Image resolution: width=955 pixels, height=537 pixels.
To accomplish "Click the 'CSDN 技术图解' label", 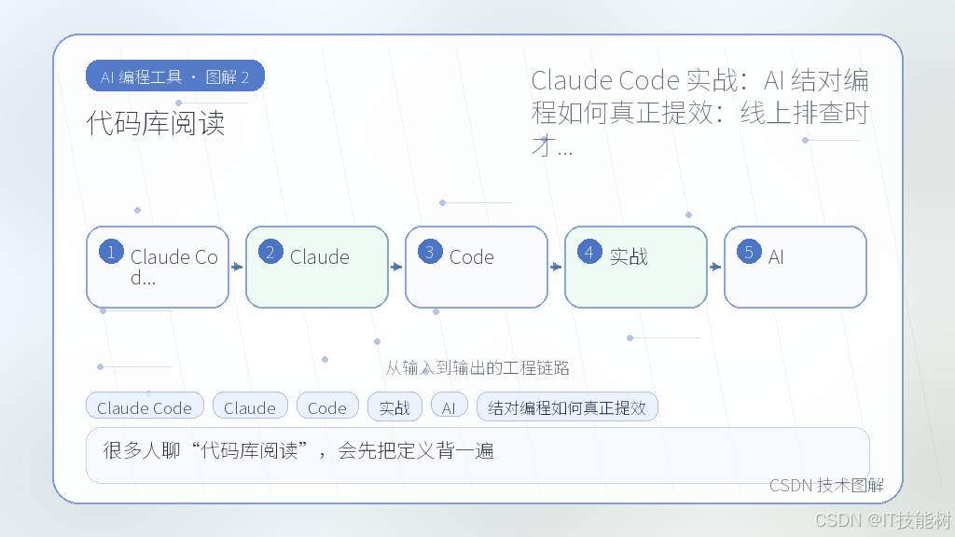I will point(826,485).
